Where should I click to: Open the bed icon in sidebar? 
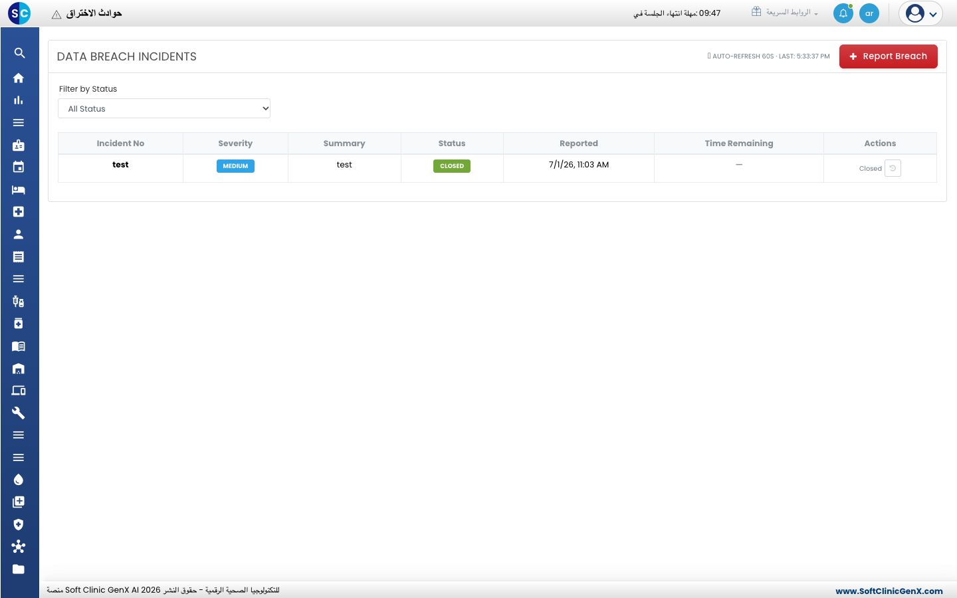coord(19,190)
